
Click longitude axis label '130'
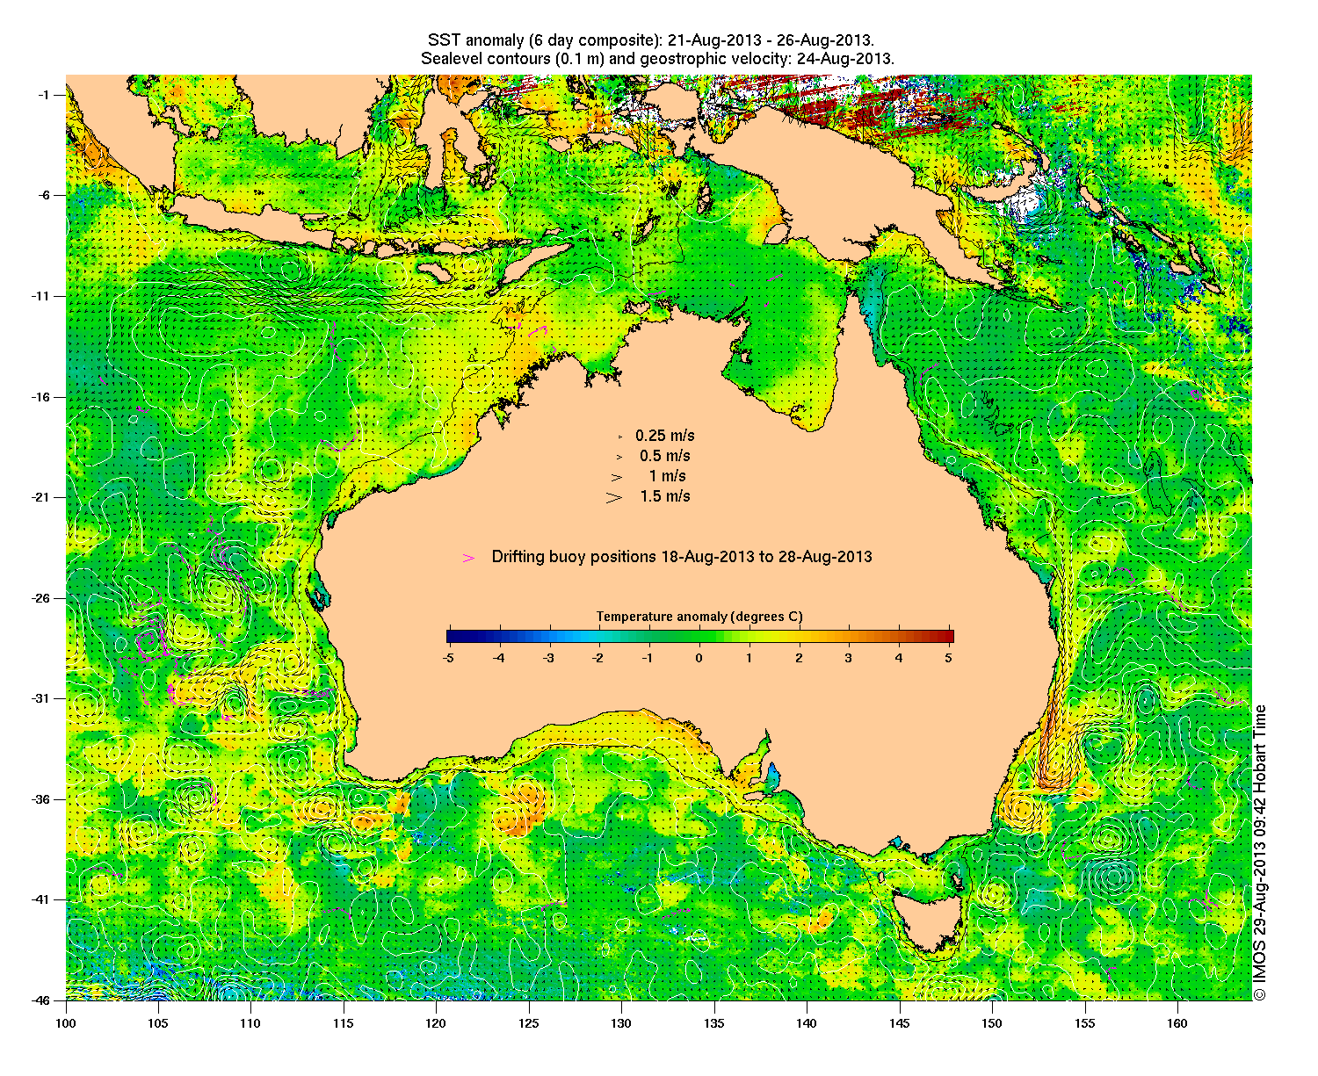pos(621,1023)
